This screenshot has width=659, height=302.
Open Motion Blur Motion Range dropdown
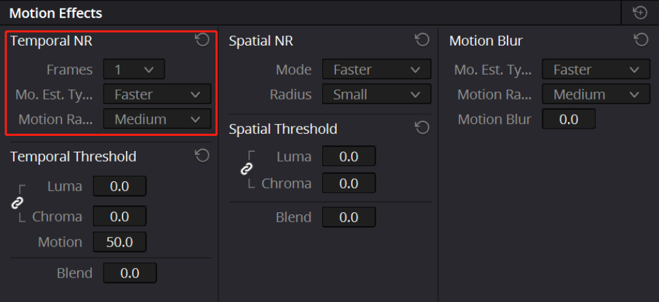point(591,94)
